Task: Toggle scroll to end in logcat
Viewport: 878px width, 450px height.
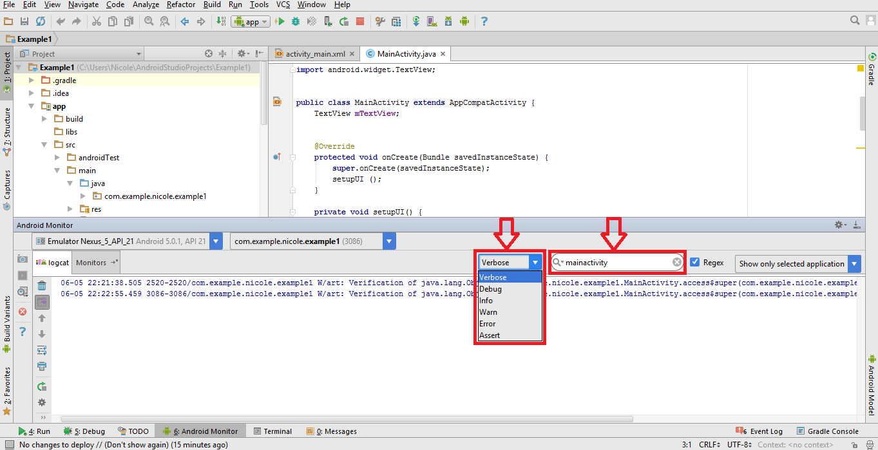Action: [42, 301]
